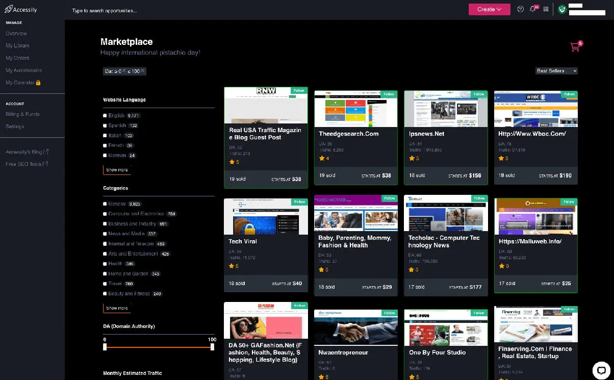Click the DA slider maximum handle at 100
614x380 pixels.
pyautogui.click(x=213, y=347)
